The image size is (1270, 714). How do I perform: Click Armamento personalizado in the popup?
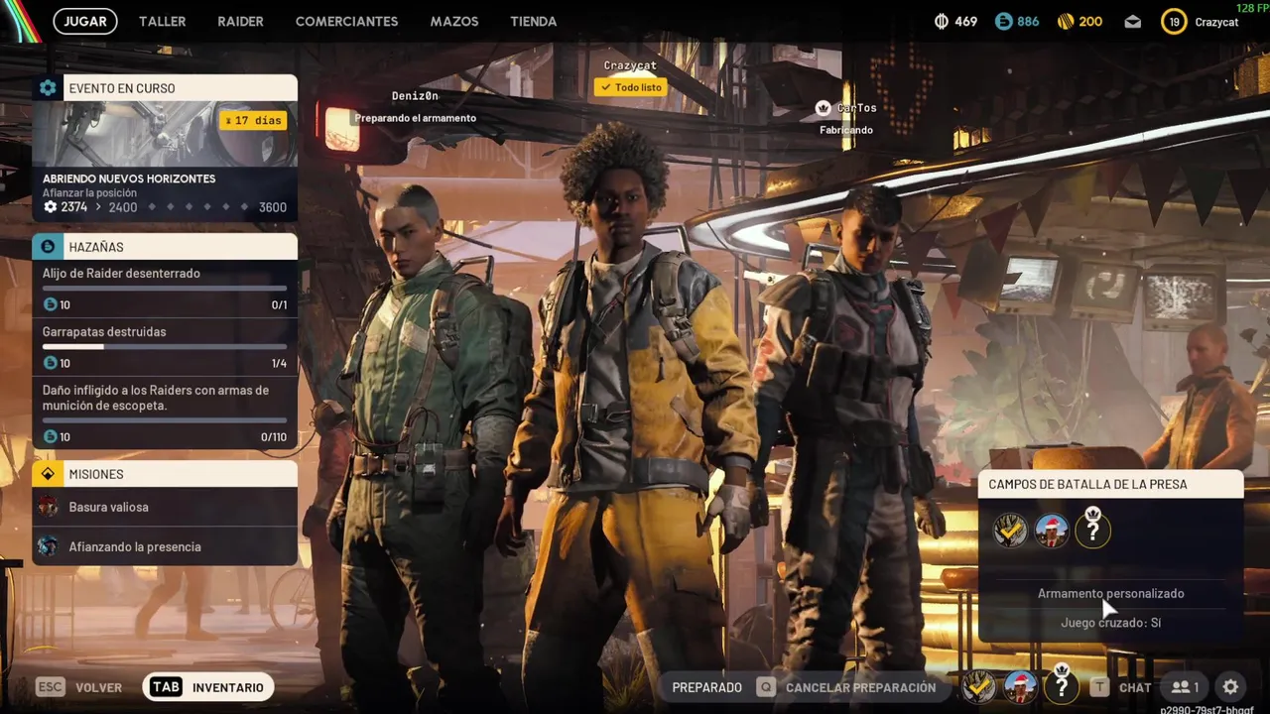(1110, 593)
